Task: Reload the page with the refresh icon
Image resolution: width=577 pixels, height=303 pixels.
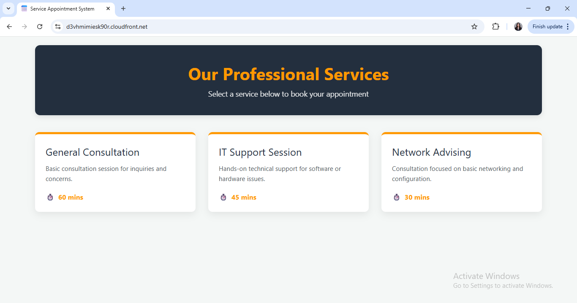Action: [x=40, y=27]
